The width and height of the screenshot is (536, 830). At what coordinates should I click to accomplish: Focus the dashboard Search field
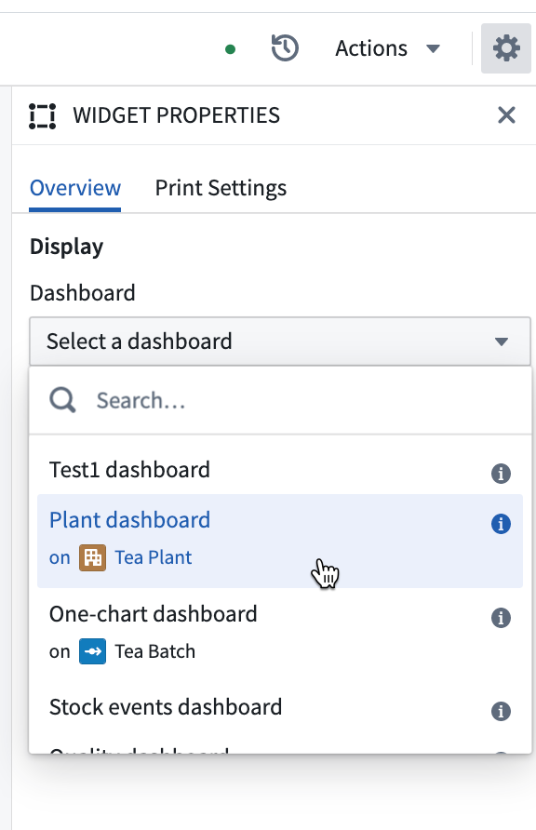tap(280, 401)
